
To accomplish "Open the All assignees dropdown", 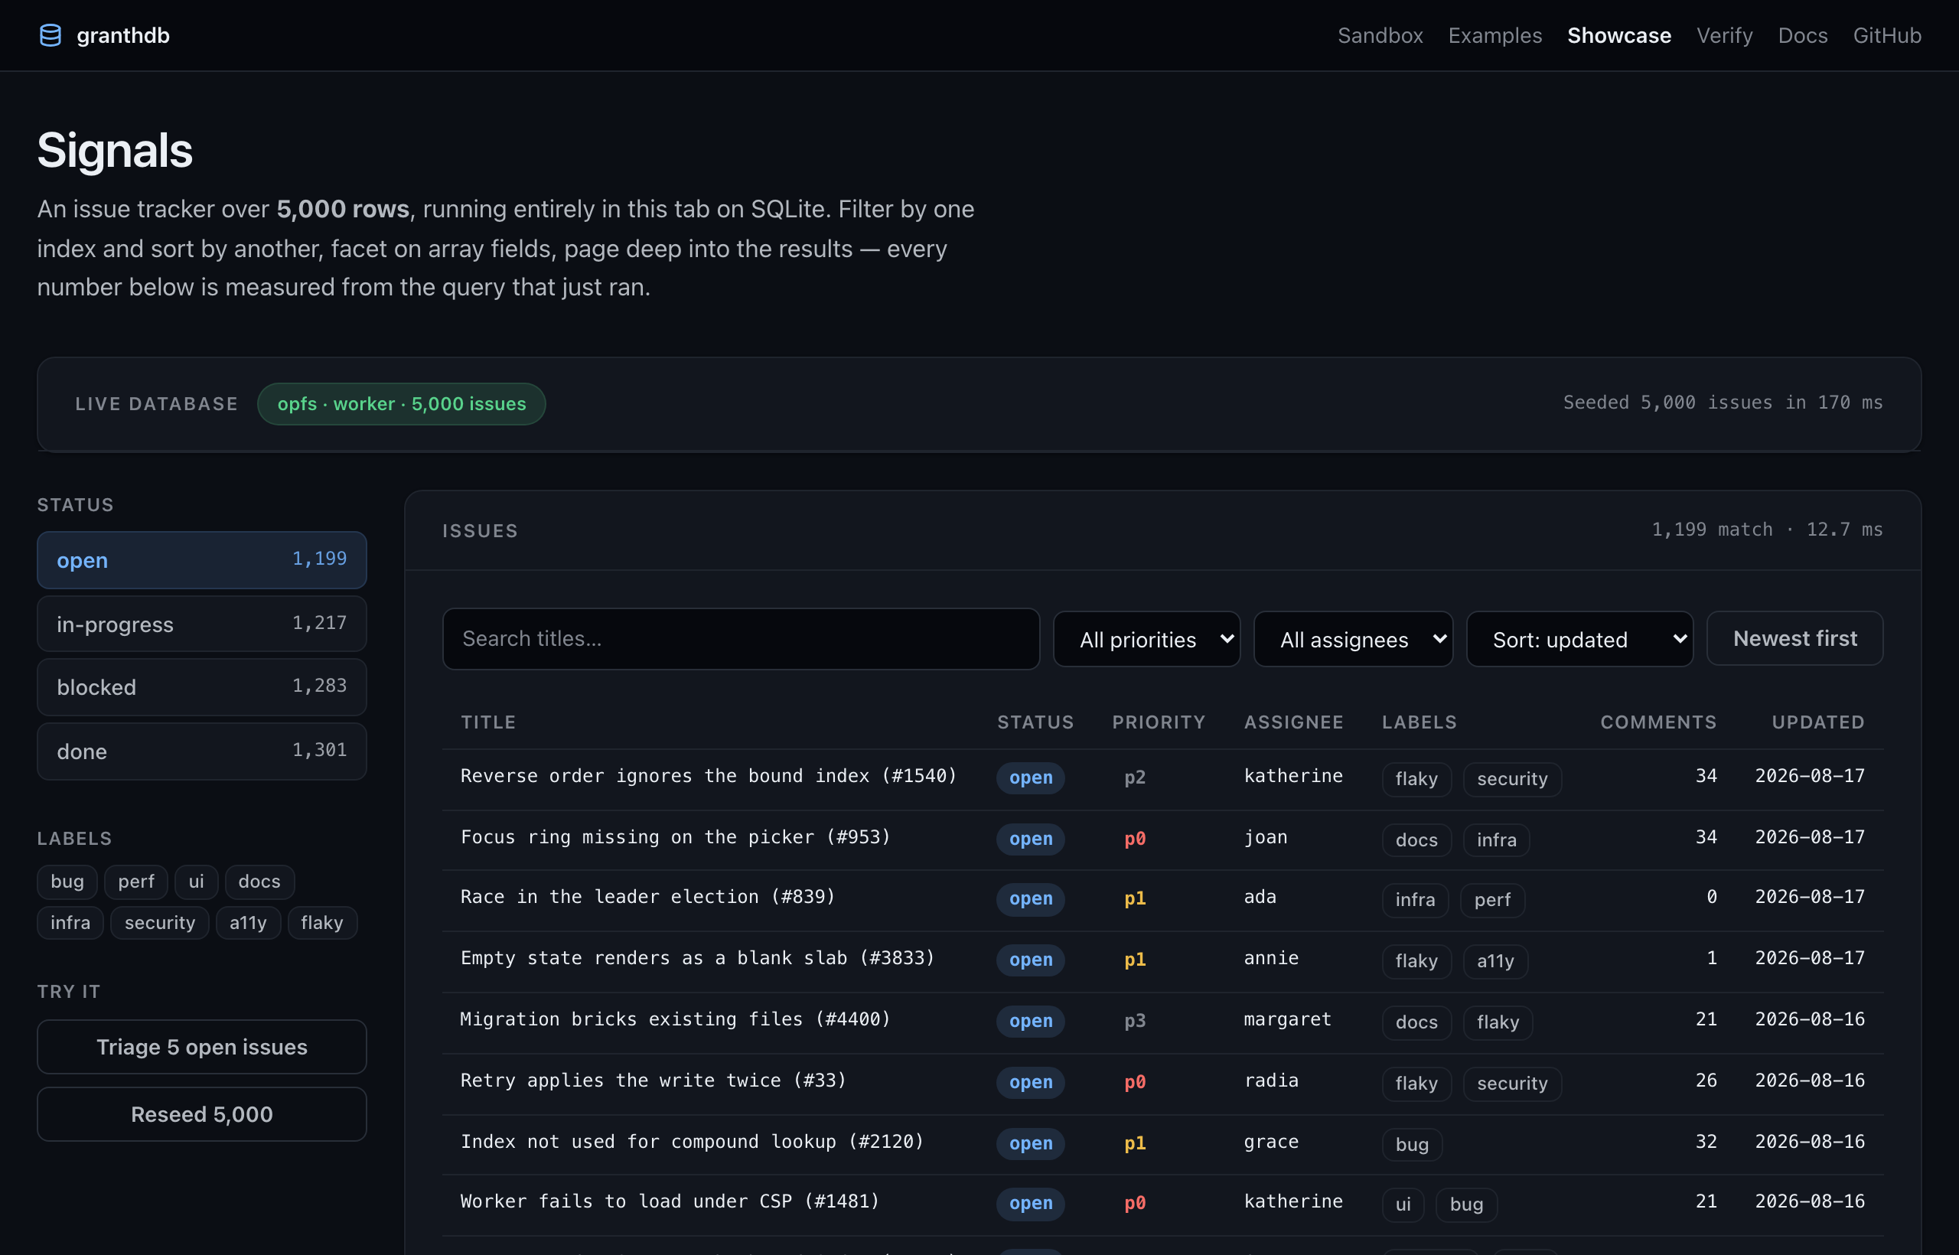I will pyautogui.click(x=1353, y=640).
